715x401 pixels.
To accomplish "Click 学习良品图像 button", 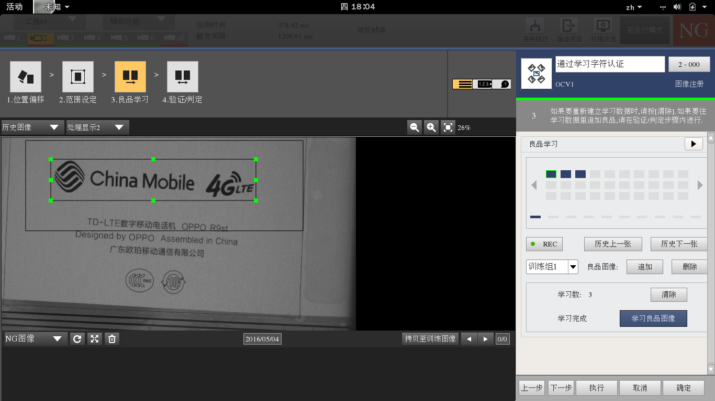I will click(653, 319).
